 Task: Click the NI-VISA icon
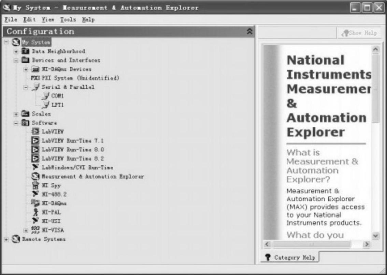click(x=35, y=230)
